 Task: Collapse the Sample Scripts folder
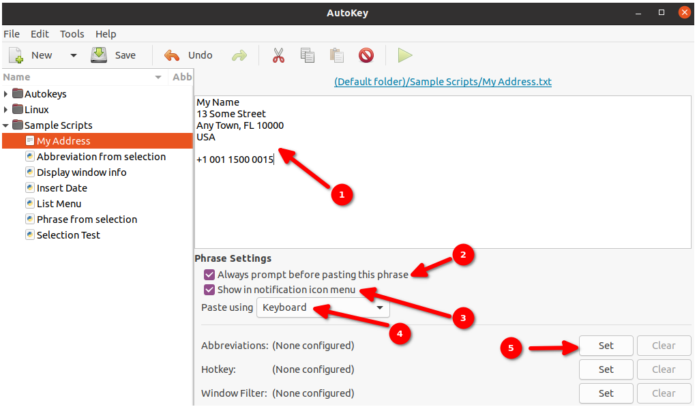click(5, 125)
